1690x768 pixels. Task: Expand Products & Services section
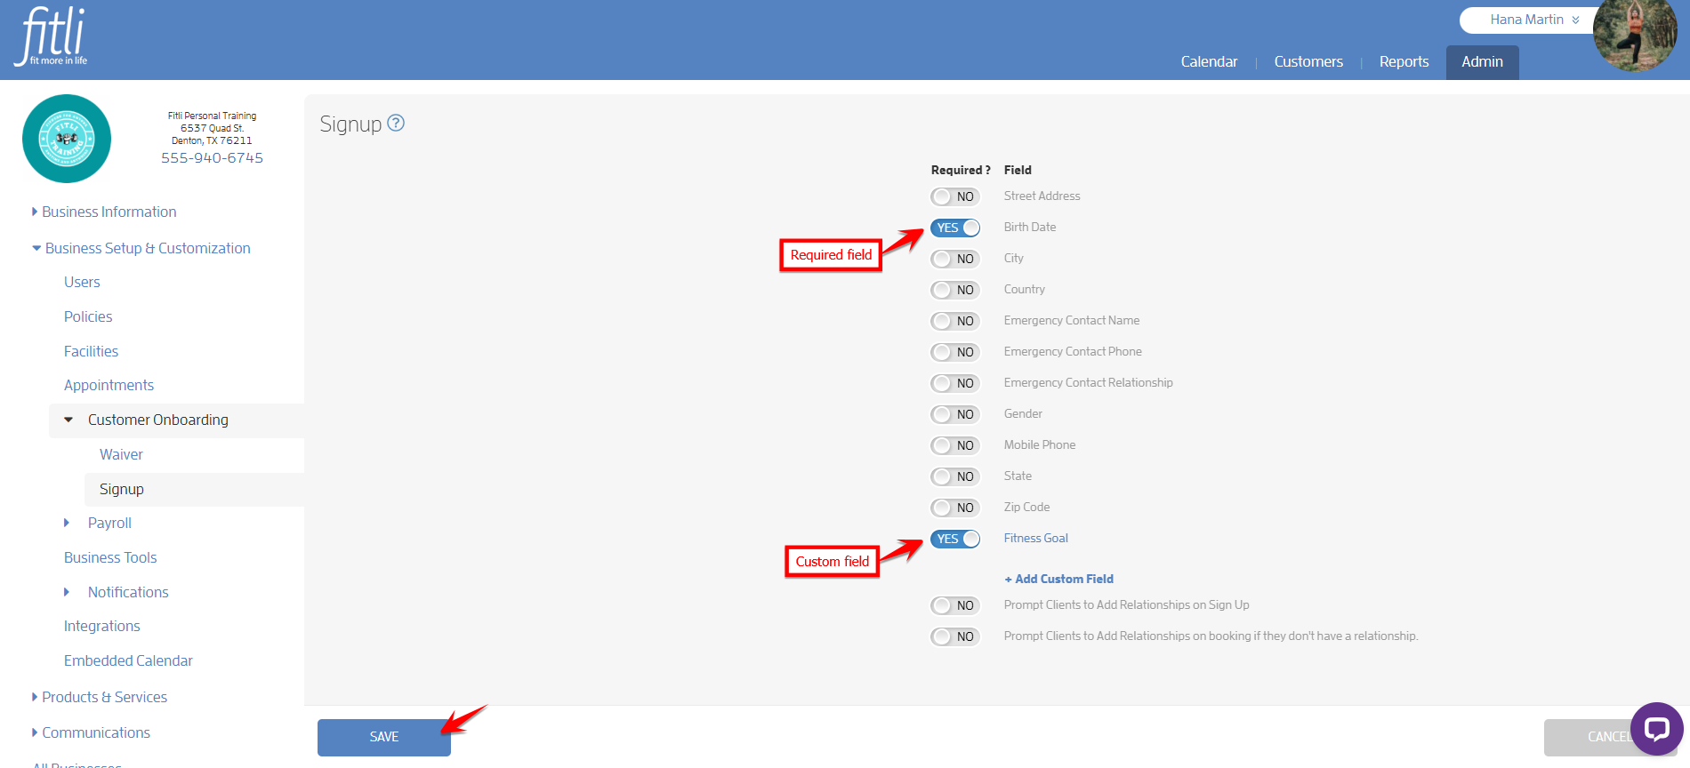click(100, 697)
